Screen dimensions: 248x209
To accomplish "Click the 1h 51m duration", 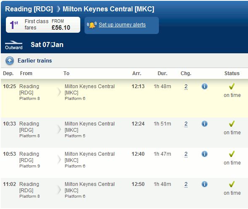I will coord(162,124).
